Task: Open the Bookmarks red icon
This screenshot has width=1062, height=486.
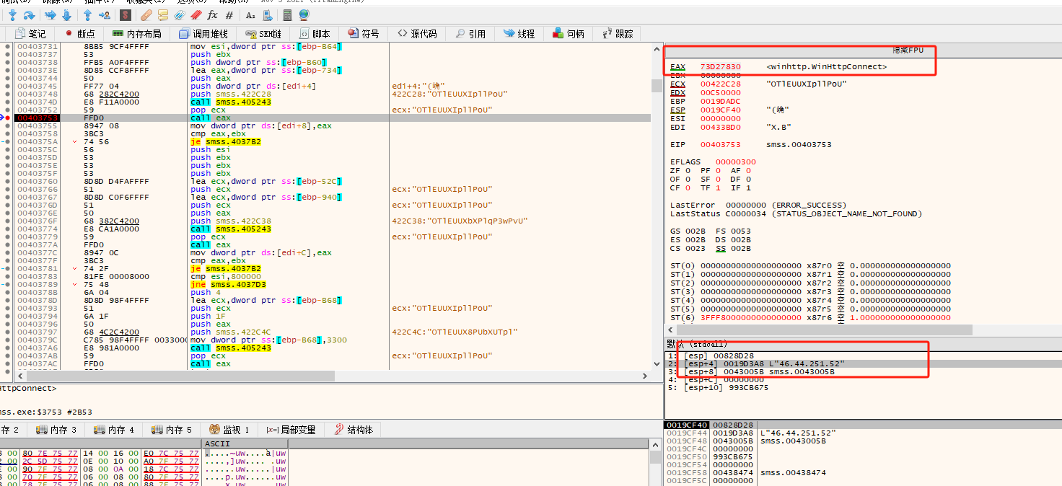Action: [196, 14]
